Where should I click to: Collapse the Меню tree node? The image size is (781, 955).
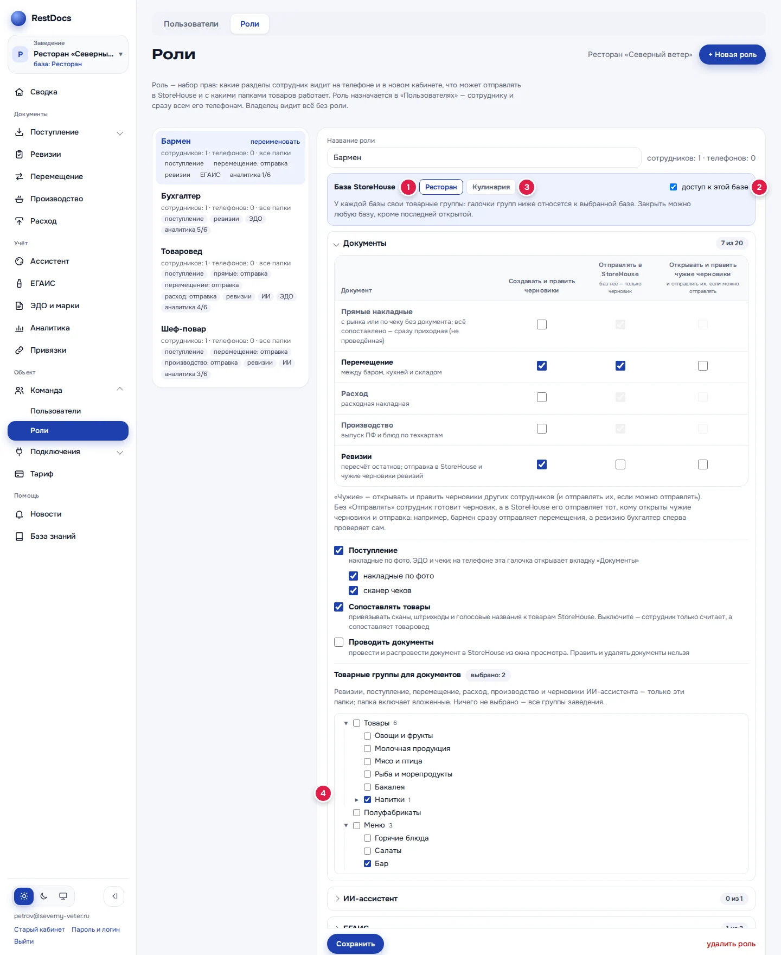coord(346,825)
